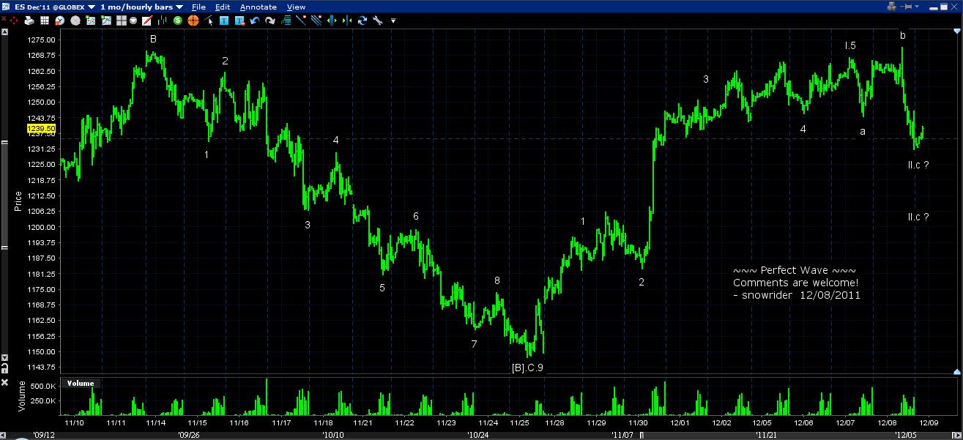
Task: Select the '~~~ Perfect Wave ~~~' annotation
Action: [794, 270]
